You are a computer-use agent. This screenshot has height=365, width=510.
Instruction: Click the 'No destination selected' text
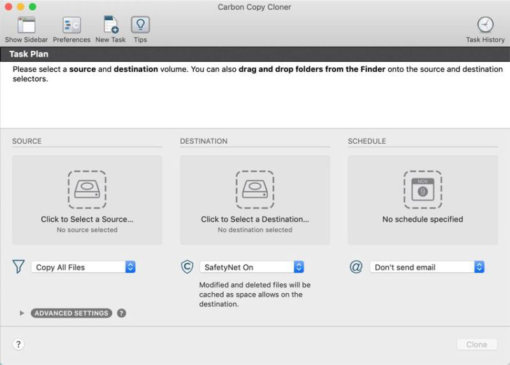pyautogui.click(x=255, y=230)
